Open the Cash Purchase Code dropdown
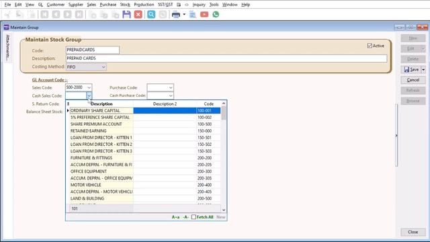 [x=171, y=95]
